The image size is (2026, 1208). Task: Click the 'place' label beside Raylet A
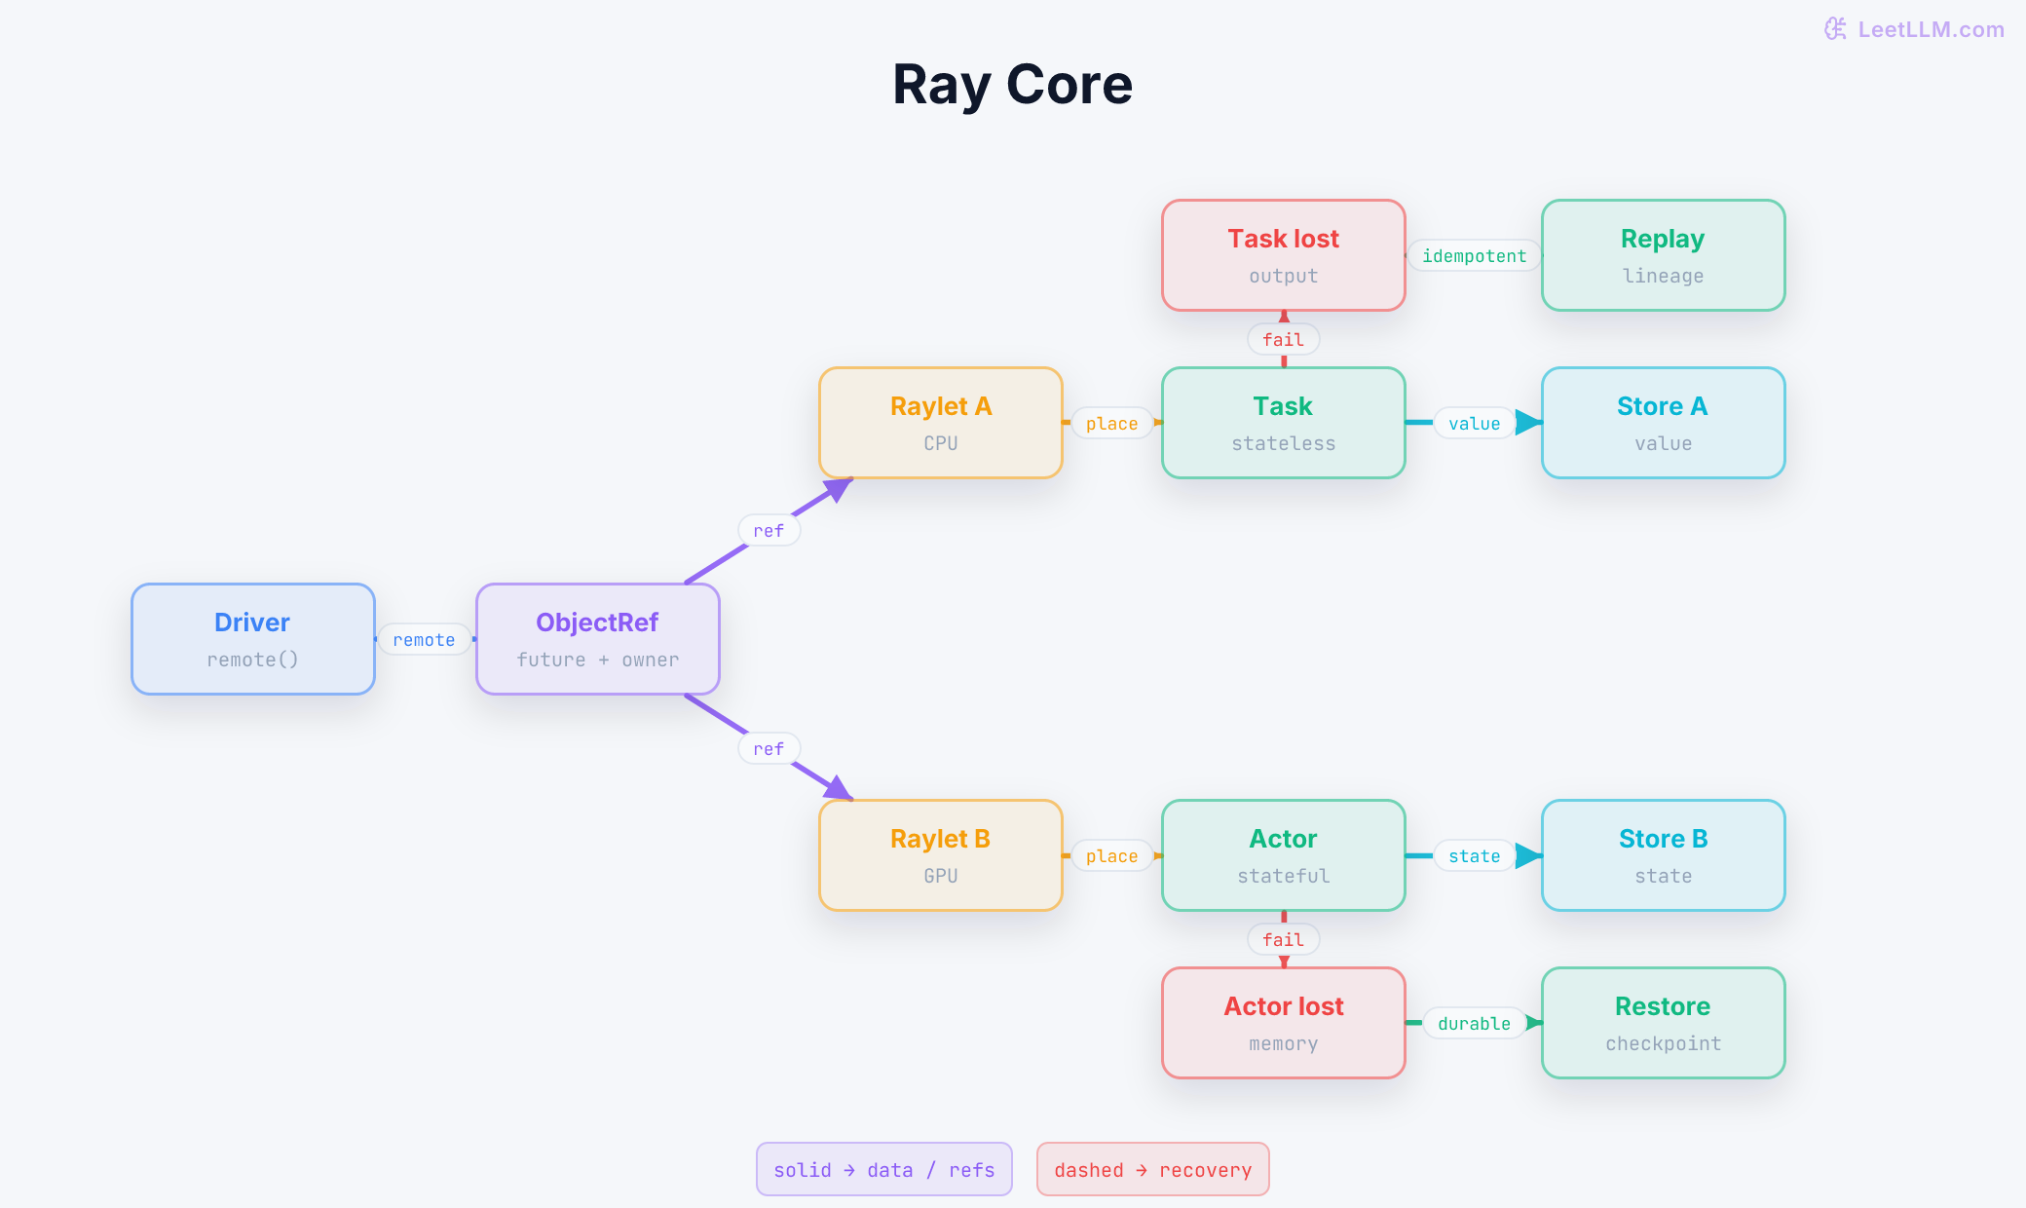click(x=1112, y=424)
